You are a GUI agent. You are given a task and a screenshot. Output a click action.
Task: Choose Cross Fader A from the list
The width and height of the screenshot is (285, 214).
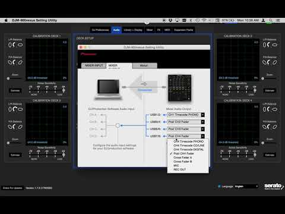coord(188,158)
